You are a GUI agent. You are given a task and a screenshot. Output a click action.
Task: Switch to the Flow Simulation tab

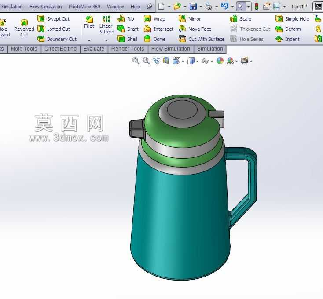[x=171, y=49]
